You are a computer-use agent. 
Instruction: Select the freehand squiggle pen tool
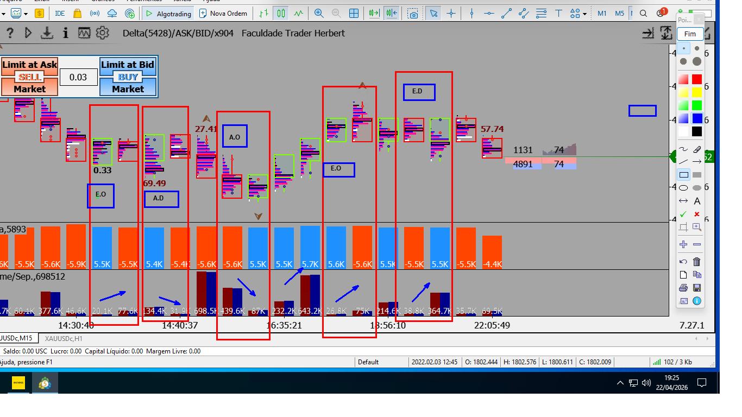click(x=683, y=149)
